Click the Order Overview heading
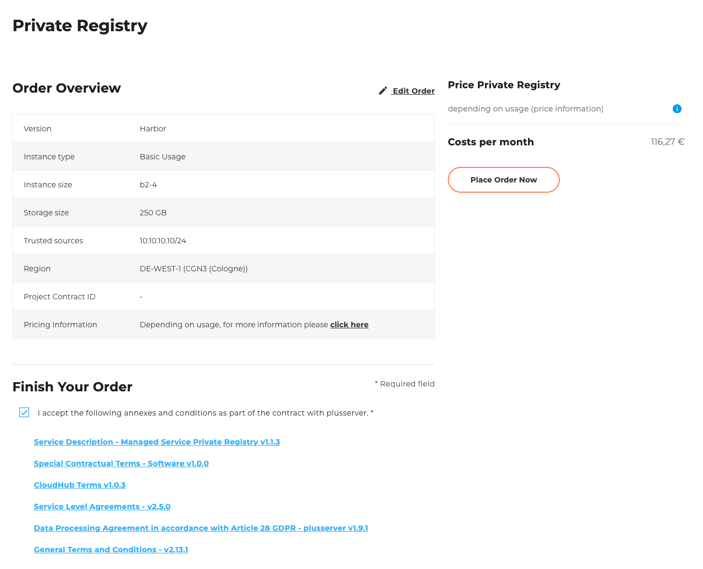Image resolution: width=703 pixels, height=569 pixels. click(66, 88)
